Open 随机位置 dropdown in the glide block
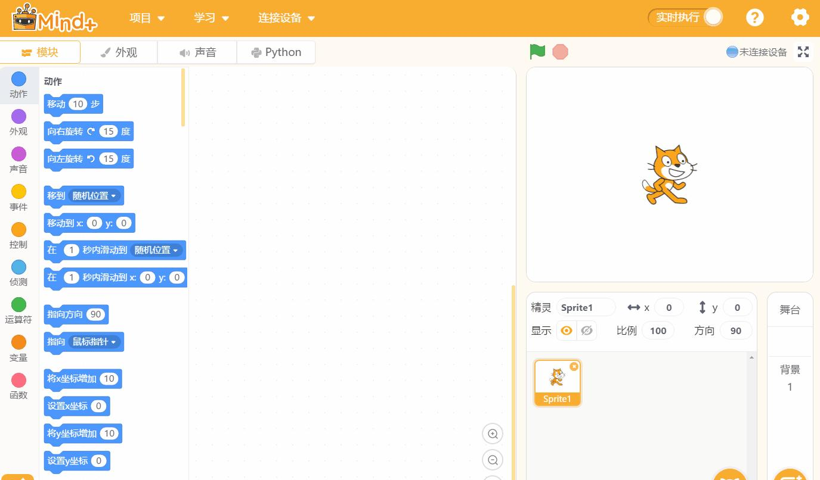 (x=156, y=251)
